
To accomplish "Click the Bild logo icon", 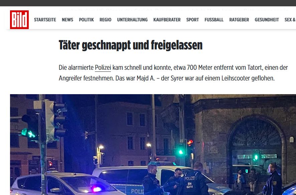I will tap(19, 20).
